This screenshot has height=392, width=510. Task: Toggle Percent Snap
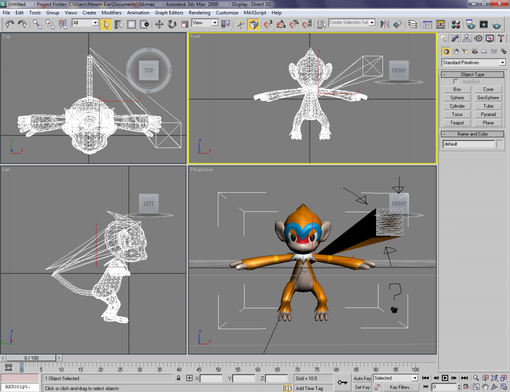point(294,24)
